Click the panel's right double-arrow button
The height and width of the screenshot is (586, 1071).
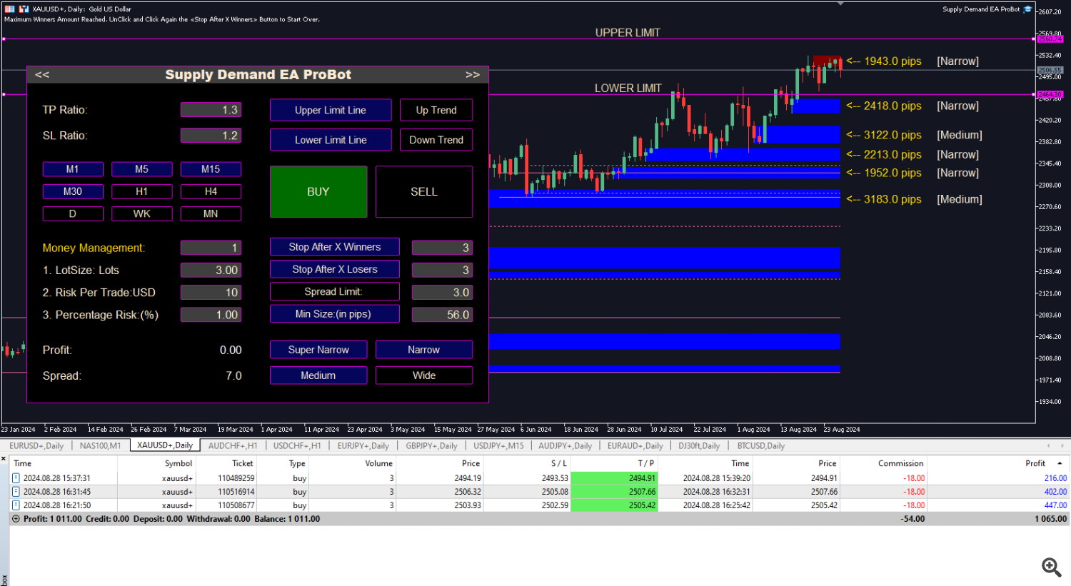tap(472, 75)
